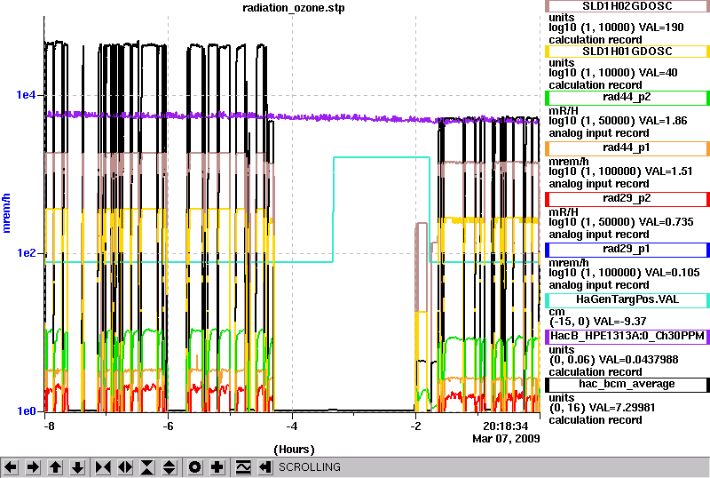The image size is (710, 478).
Task: Click the 1e2 y-axis label
Action: [26, 253]
